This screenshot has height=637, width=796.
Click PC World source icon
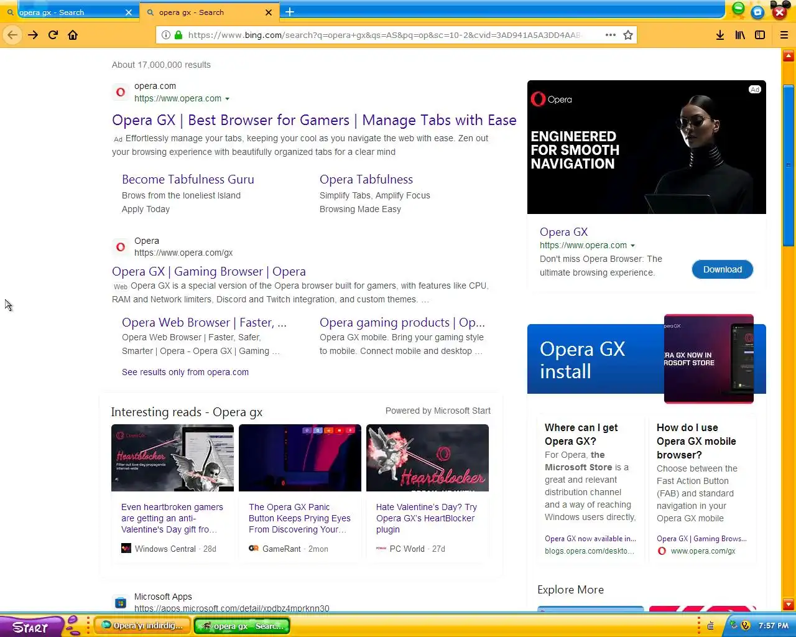[x=381, y=549]
